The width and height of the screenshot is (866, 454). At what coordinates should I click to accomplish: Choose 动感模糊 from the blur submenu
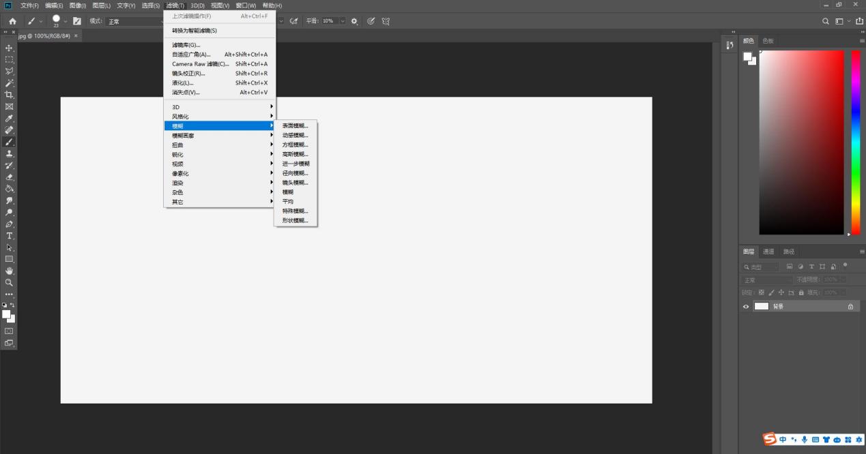[x=295, y=135]
